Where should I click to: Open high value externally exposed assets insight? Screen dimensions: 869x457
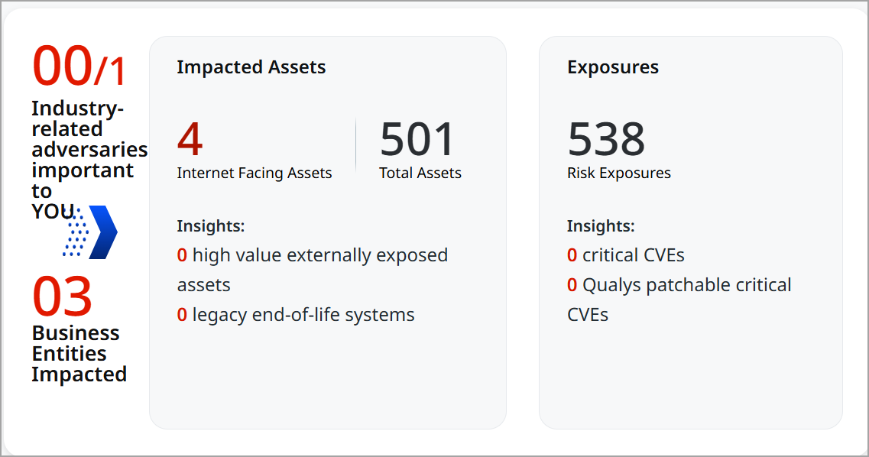tap(312, 255)
